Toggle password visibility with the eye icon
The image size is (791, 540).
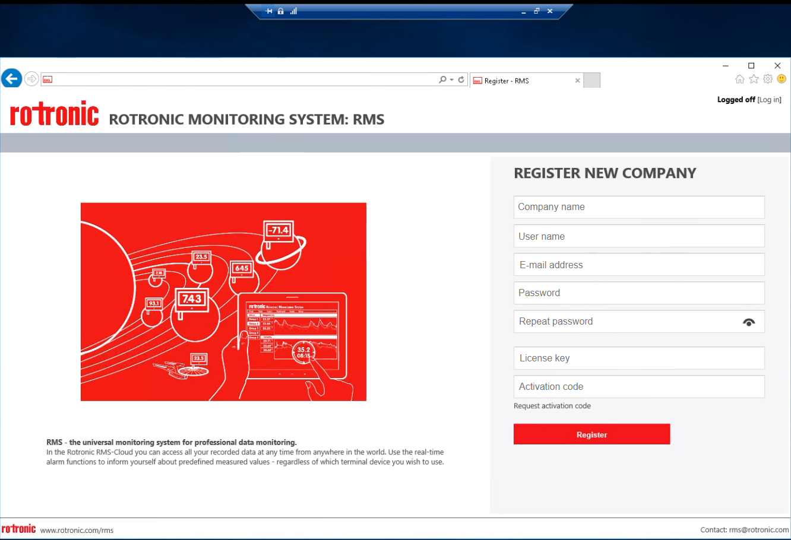749,322
